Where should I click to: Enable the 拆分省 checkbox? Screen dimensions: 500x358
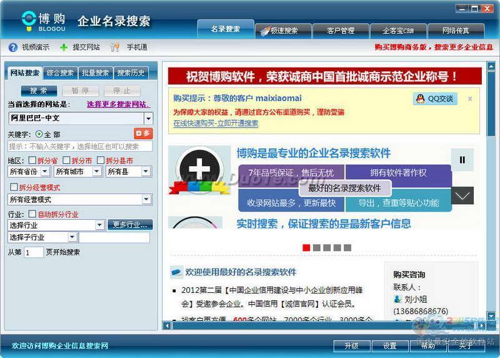tap(32, 160)
